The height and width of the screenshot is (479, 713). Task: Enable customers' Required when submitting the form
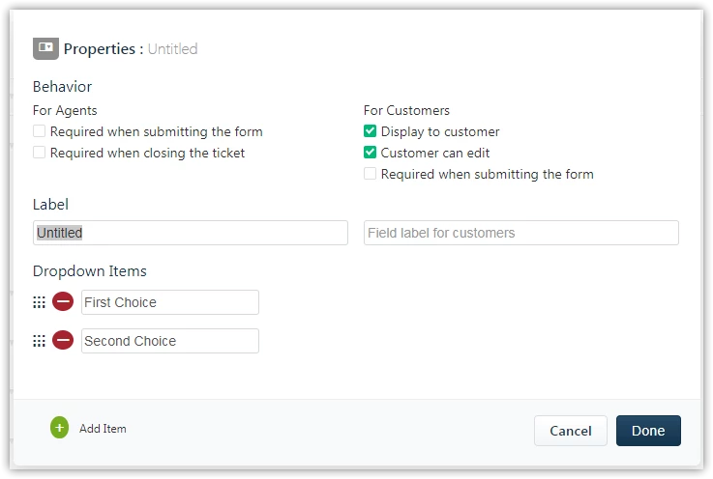(371, 174)
